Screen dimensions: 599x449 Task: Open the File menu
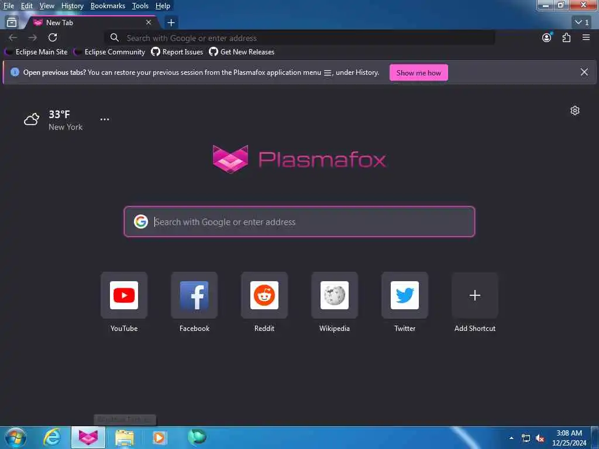[x=8, y=6]
